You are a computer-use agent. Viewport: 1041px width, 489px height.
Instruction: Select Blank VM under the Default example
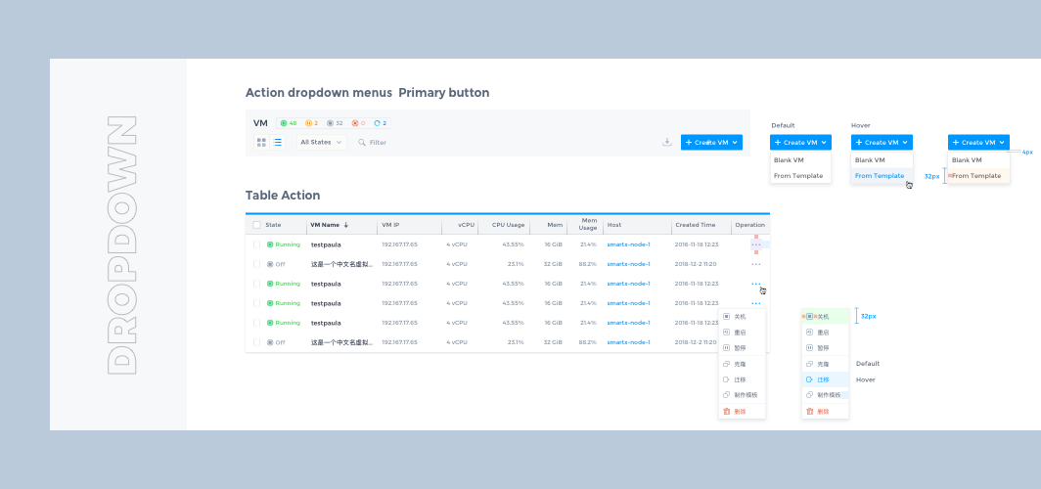(800, 160)
